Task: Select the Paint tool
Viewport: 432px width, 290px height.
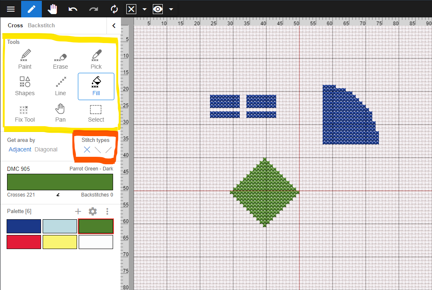Action: tap(25, 60)
